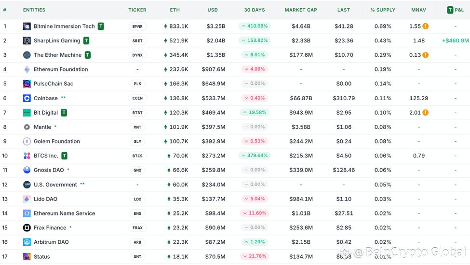The height and width of the screenshot is (265, 470).
Task: Click the Status logo icon
Action: click(27, 257)
